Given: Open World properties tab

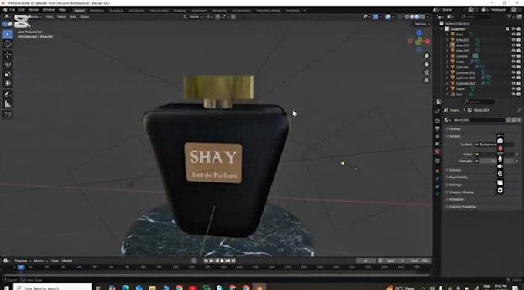Looking at the screenshot, I should 438,152.
